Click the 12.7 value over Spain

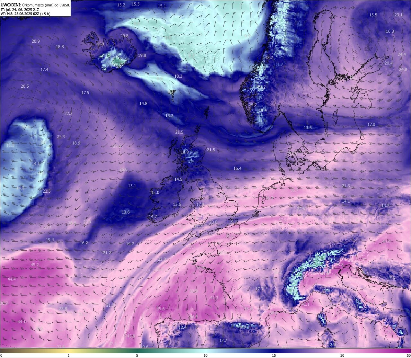[x=223, y=341]
